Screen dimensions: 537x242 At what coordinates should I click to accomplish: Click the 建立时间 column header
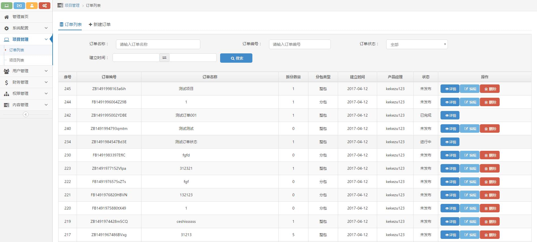click(x=357, y=77)
